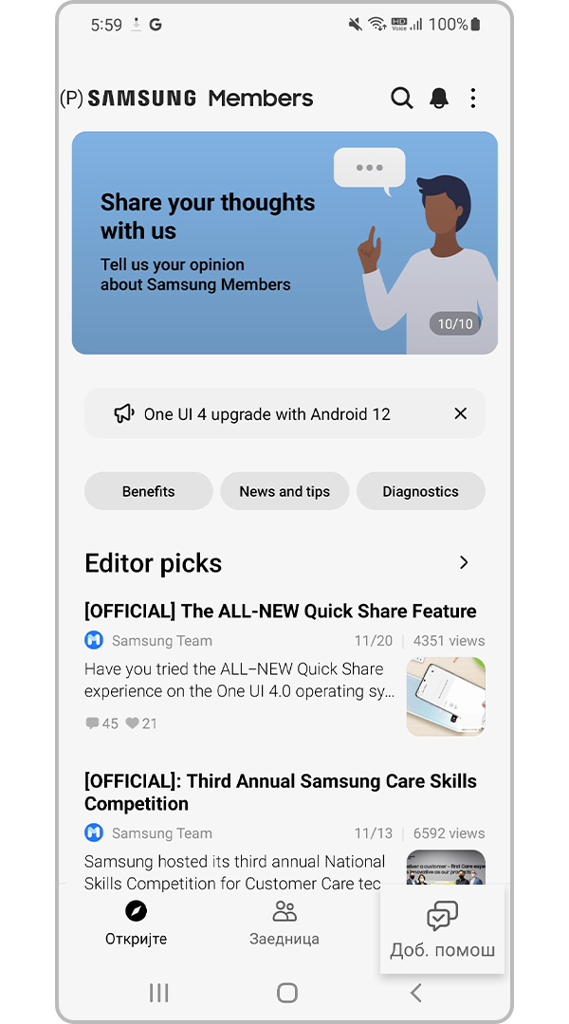
Task: Tap the megaphone announcement icon
Action: coord(123,413)
